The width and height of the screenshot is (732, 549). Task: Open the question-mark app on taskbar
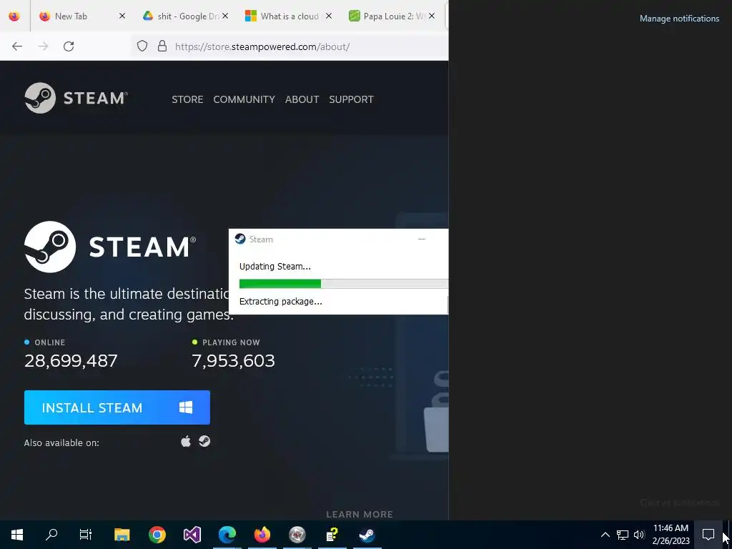332,535
